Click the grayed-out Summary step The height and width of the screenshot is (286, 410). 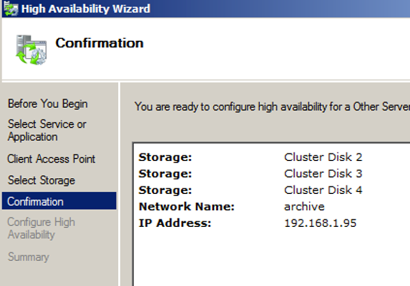coord(28,257)
